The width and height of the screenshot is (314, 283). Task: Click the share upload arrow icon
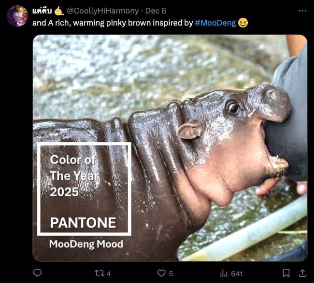pos(302,273)
